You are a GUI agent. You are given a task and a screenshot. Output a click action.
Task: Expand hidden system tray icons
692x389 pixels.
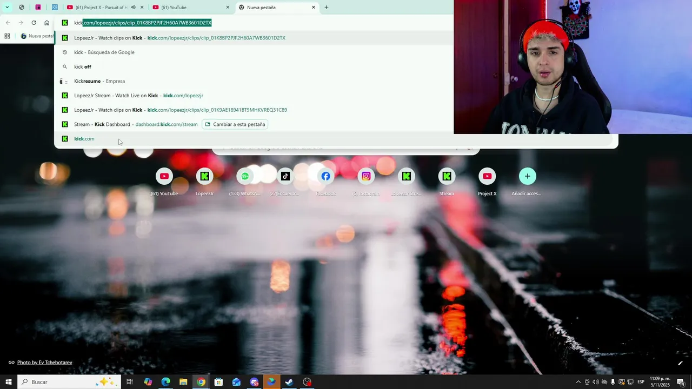[578, 382]
